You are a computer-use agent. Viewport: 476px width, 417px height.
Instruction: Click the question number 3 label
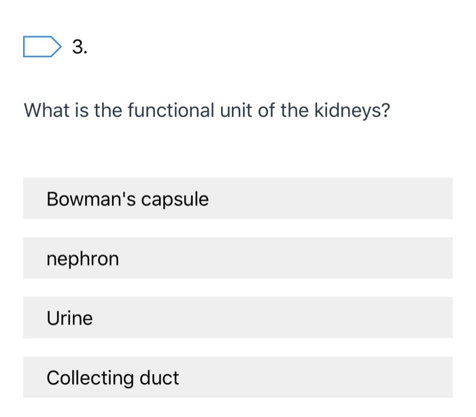[x=80, y=48]
